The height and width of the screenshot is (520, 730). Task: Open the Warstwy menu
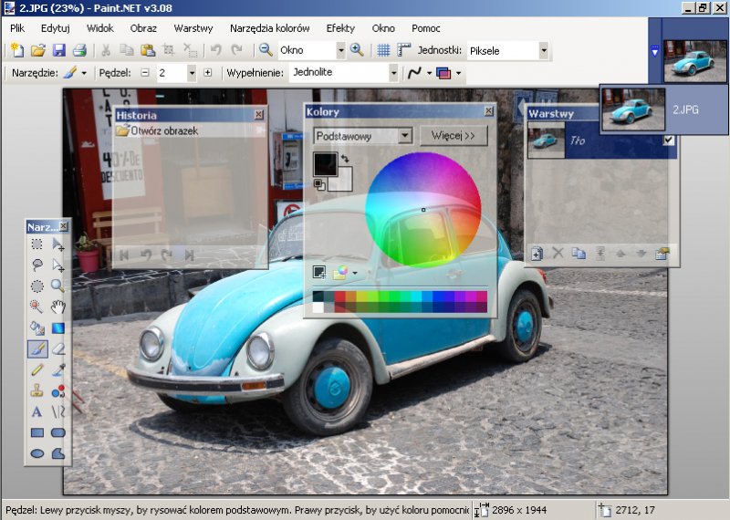pyautogui.click(x=193, y=28)
